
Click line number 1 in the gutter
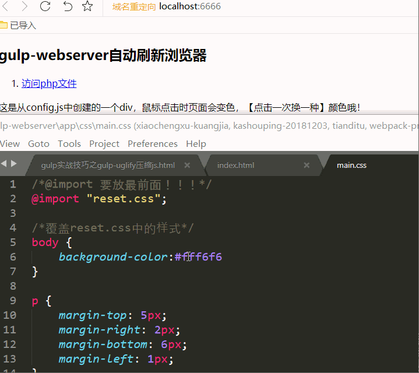(x=13, y=184)
